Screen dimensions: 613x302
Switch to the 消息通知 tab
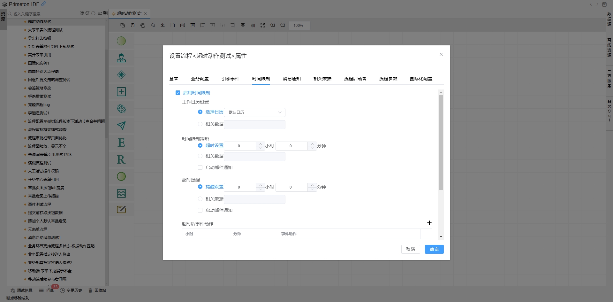pyautogui.click(x=291, y=79)
